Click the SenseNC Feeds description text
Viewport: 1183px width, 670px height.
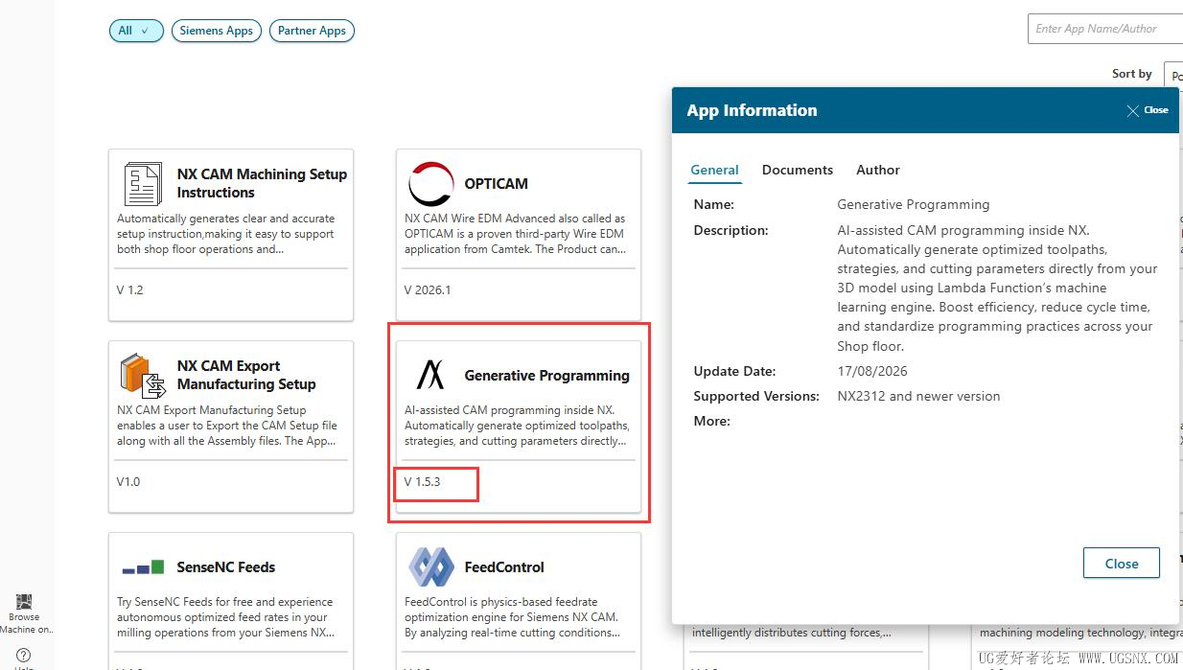pos(225,617)
